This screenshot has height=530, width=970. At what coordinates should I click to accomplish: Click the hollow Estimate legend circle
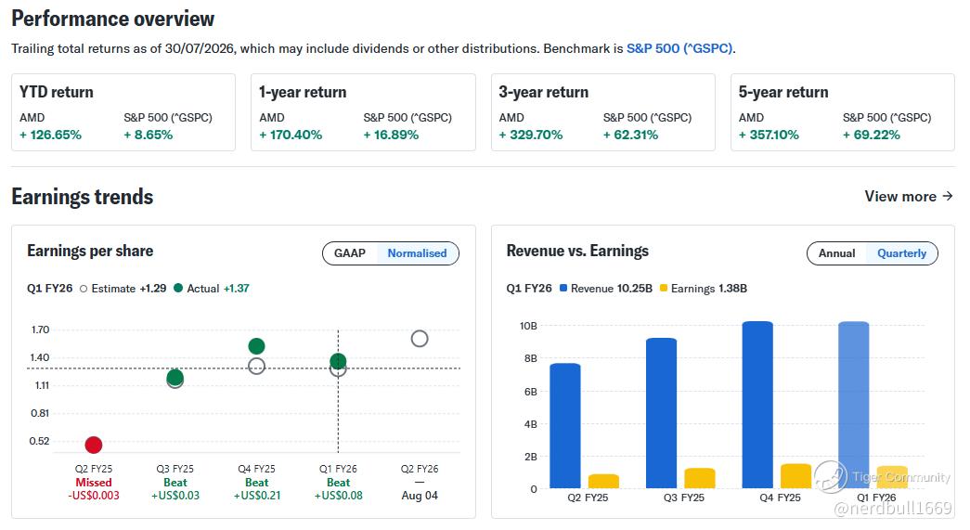84,289
